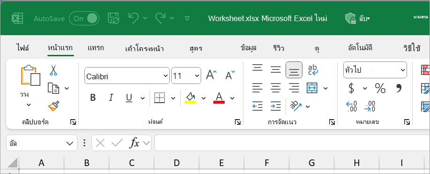
Task: Expand the Accounting format currency arrow
Action: 365,88
